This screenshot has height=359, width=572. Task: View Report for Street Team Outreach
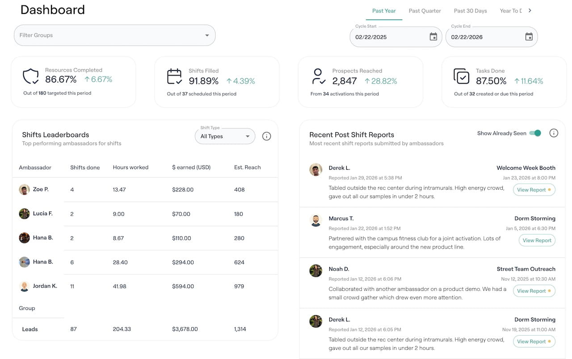pyautogui.click(x=534, y=291)
